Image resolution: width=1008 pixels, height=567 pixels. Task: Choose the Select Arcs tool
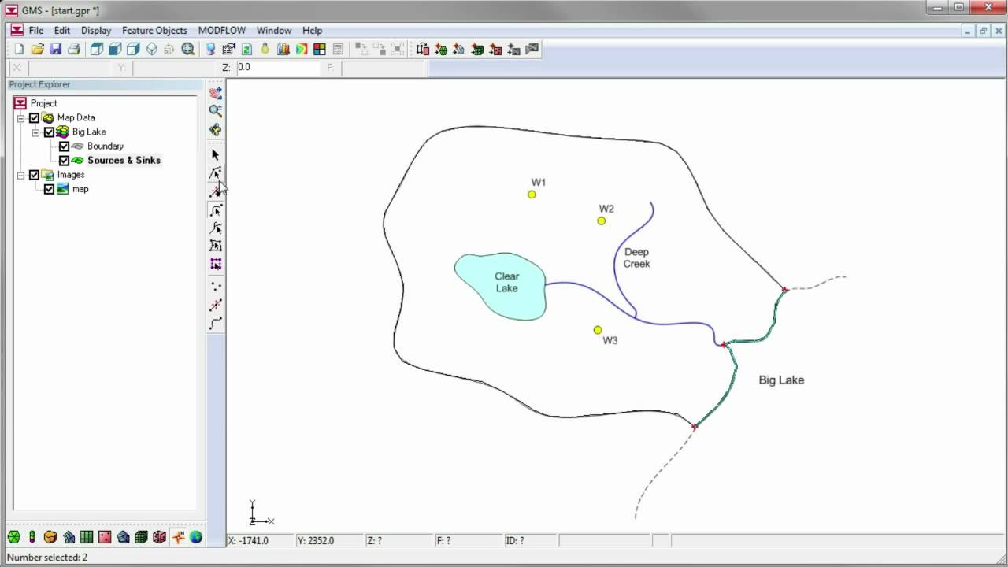point(216,210)
